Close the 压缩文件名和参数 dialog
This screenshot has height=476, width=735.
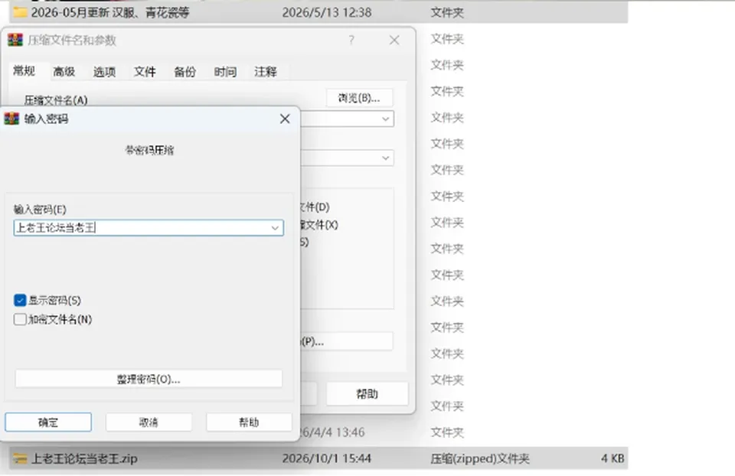[x=395, y=41]
